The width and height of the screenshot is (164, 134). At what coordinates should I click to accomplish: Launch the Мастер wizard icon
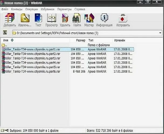pos(89,18)
